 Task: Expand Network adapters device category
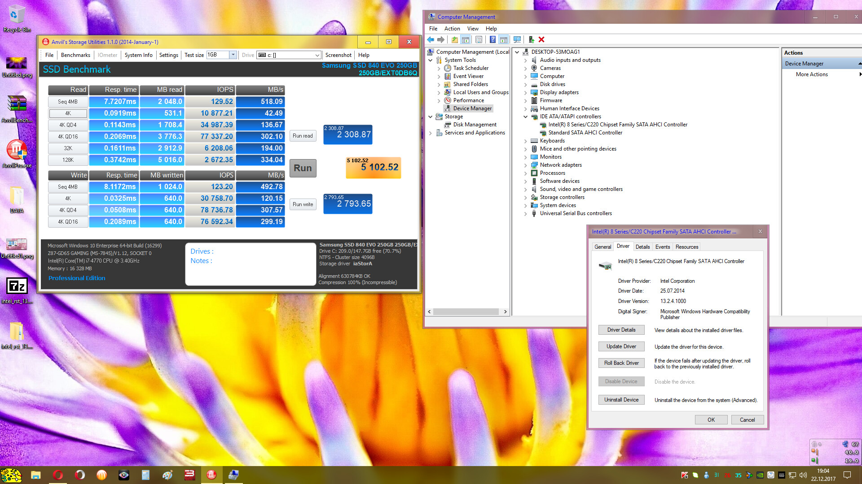point(525,165)
